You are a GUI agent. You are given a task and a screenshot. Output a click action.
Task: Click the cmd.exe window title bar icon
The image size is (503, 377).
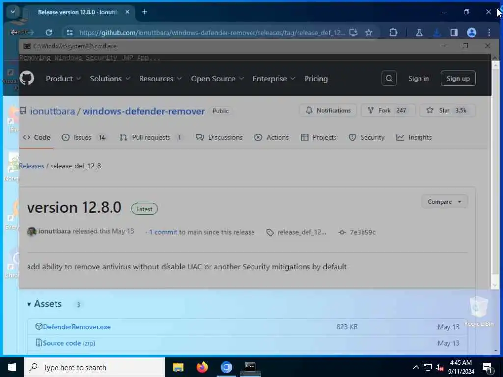(27, 46)
